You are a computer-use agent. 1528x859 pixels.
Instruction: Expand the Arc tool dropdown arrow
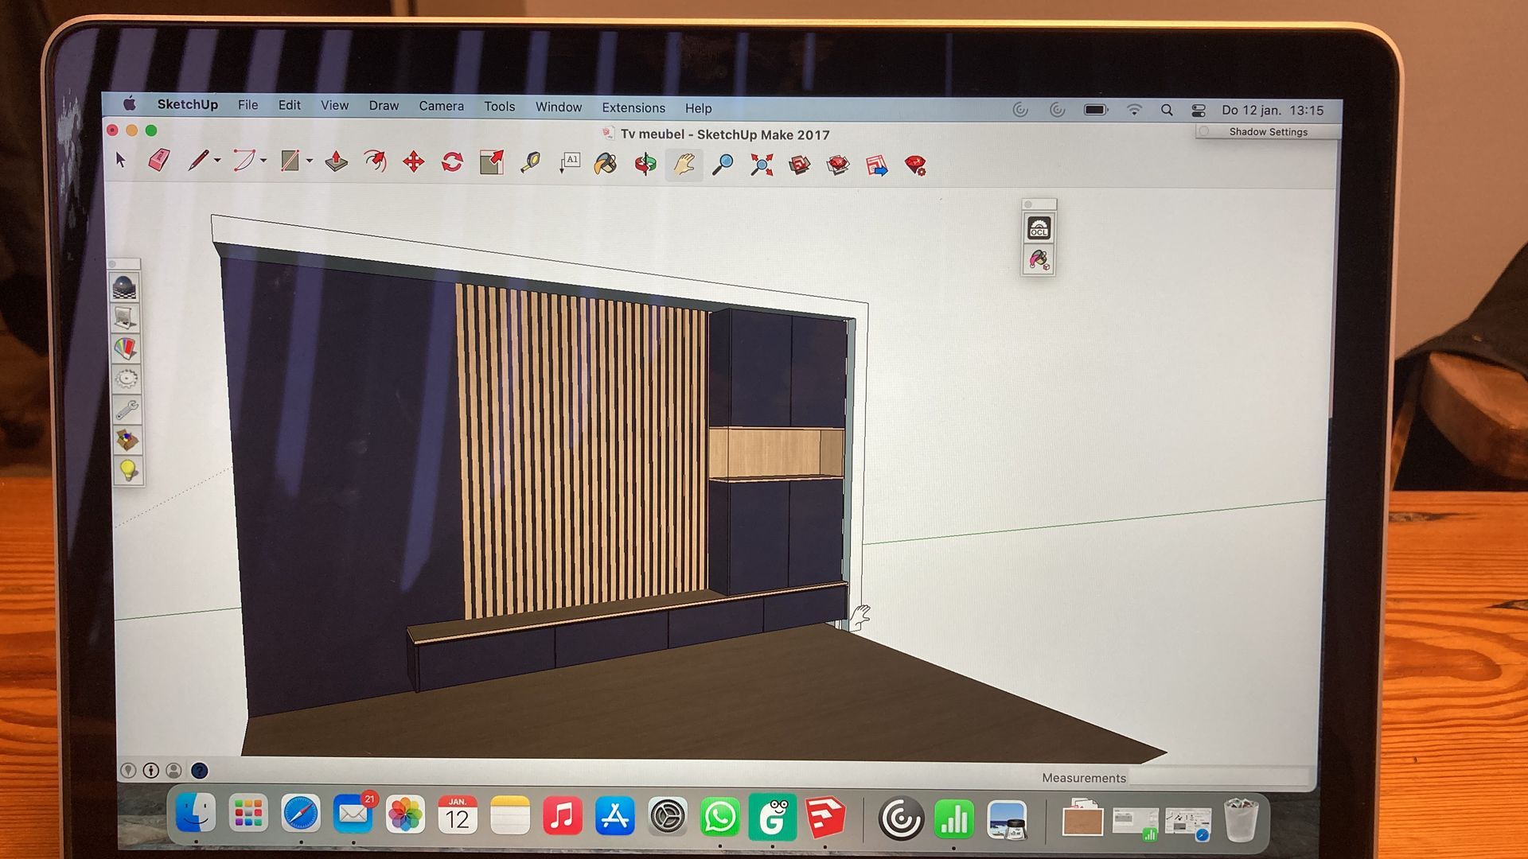coord(263,161)
